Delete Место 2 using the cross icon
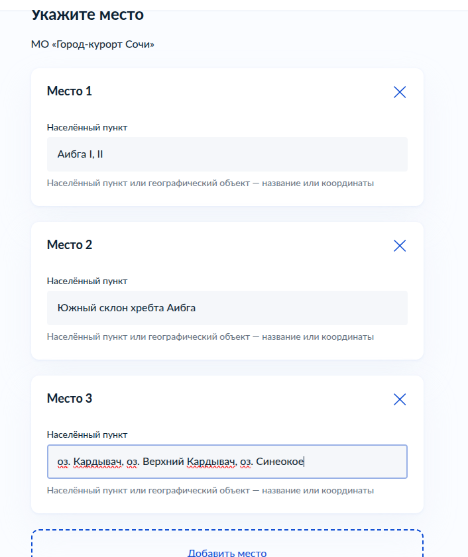This screenshot has width=468, height=557. [x=400, y=246]
